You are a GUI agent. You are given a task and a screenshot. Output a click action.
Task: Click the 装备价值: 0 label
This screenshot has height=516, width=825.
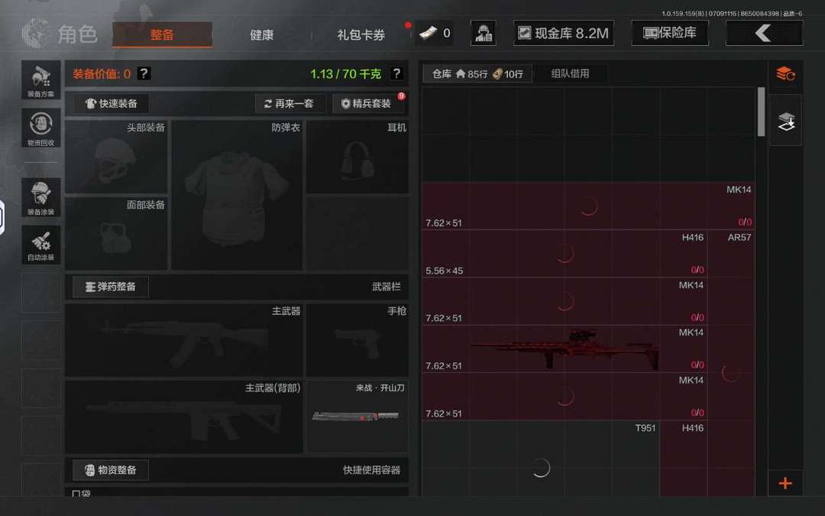coord(102,73)
